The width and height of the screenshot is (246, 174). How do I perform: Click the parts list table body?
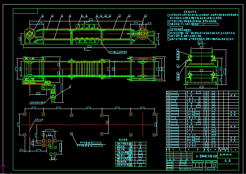coord(202,119)
